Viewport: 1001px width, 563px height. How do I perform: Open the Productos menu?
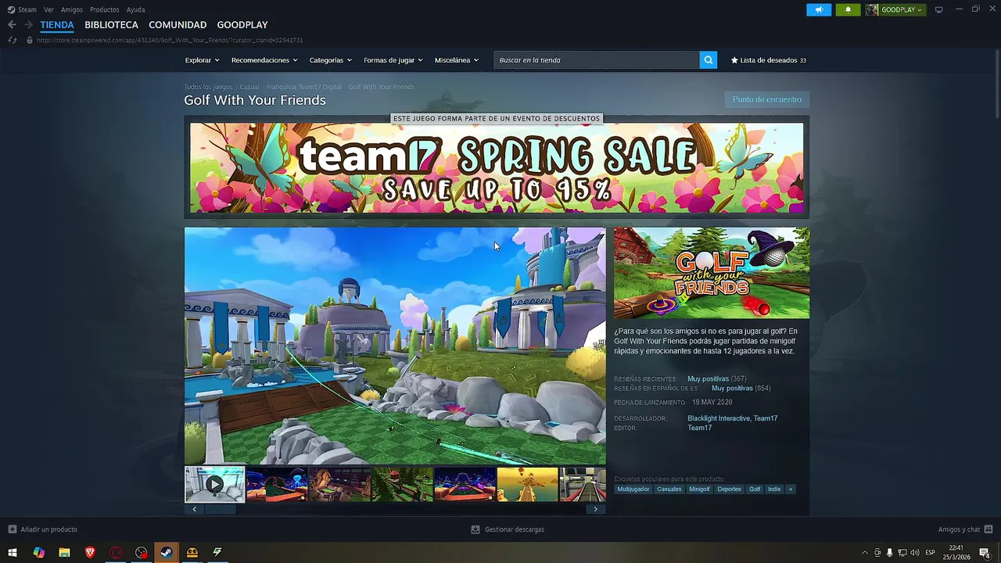point(105,10)
